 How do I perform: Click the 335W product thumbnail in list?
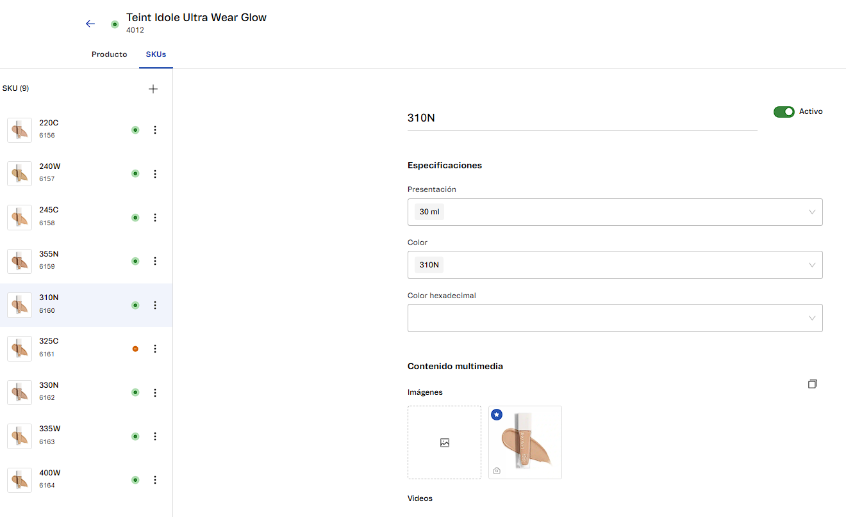pos(19,436)
